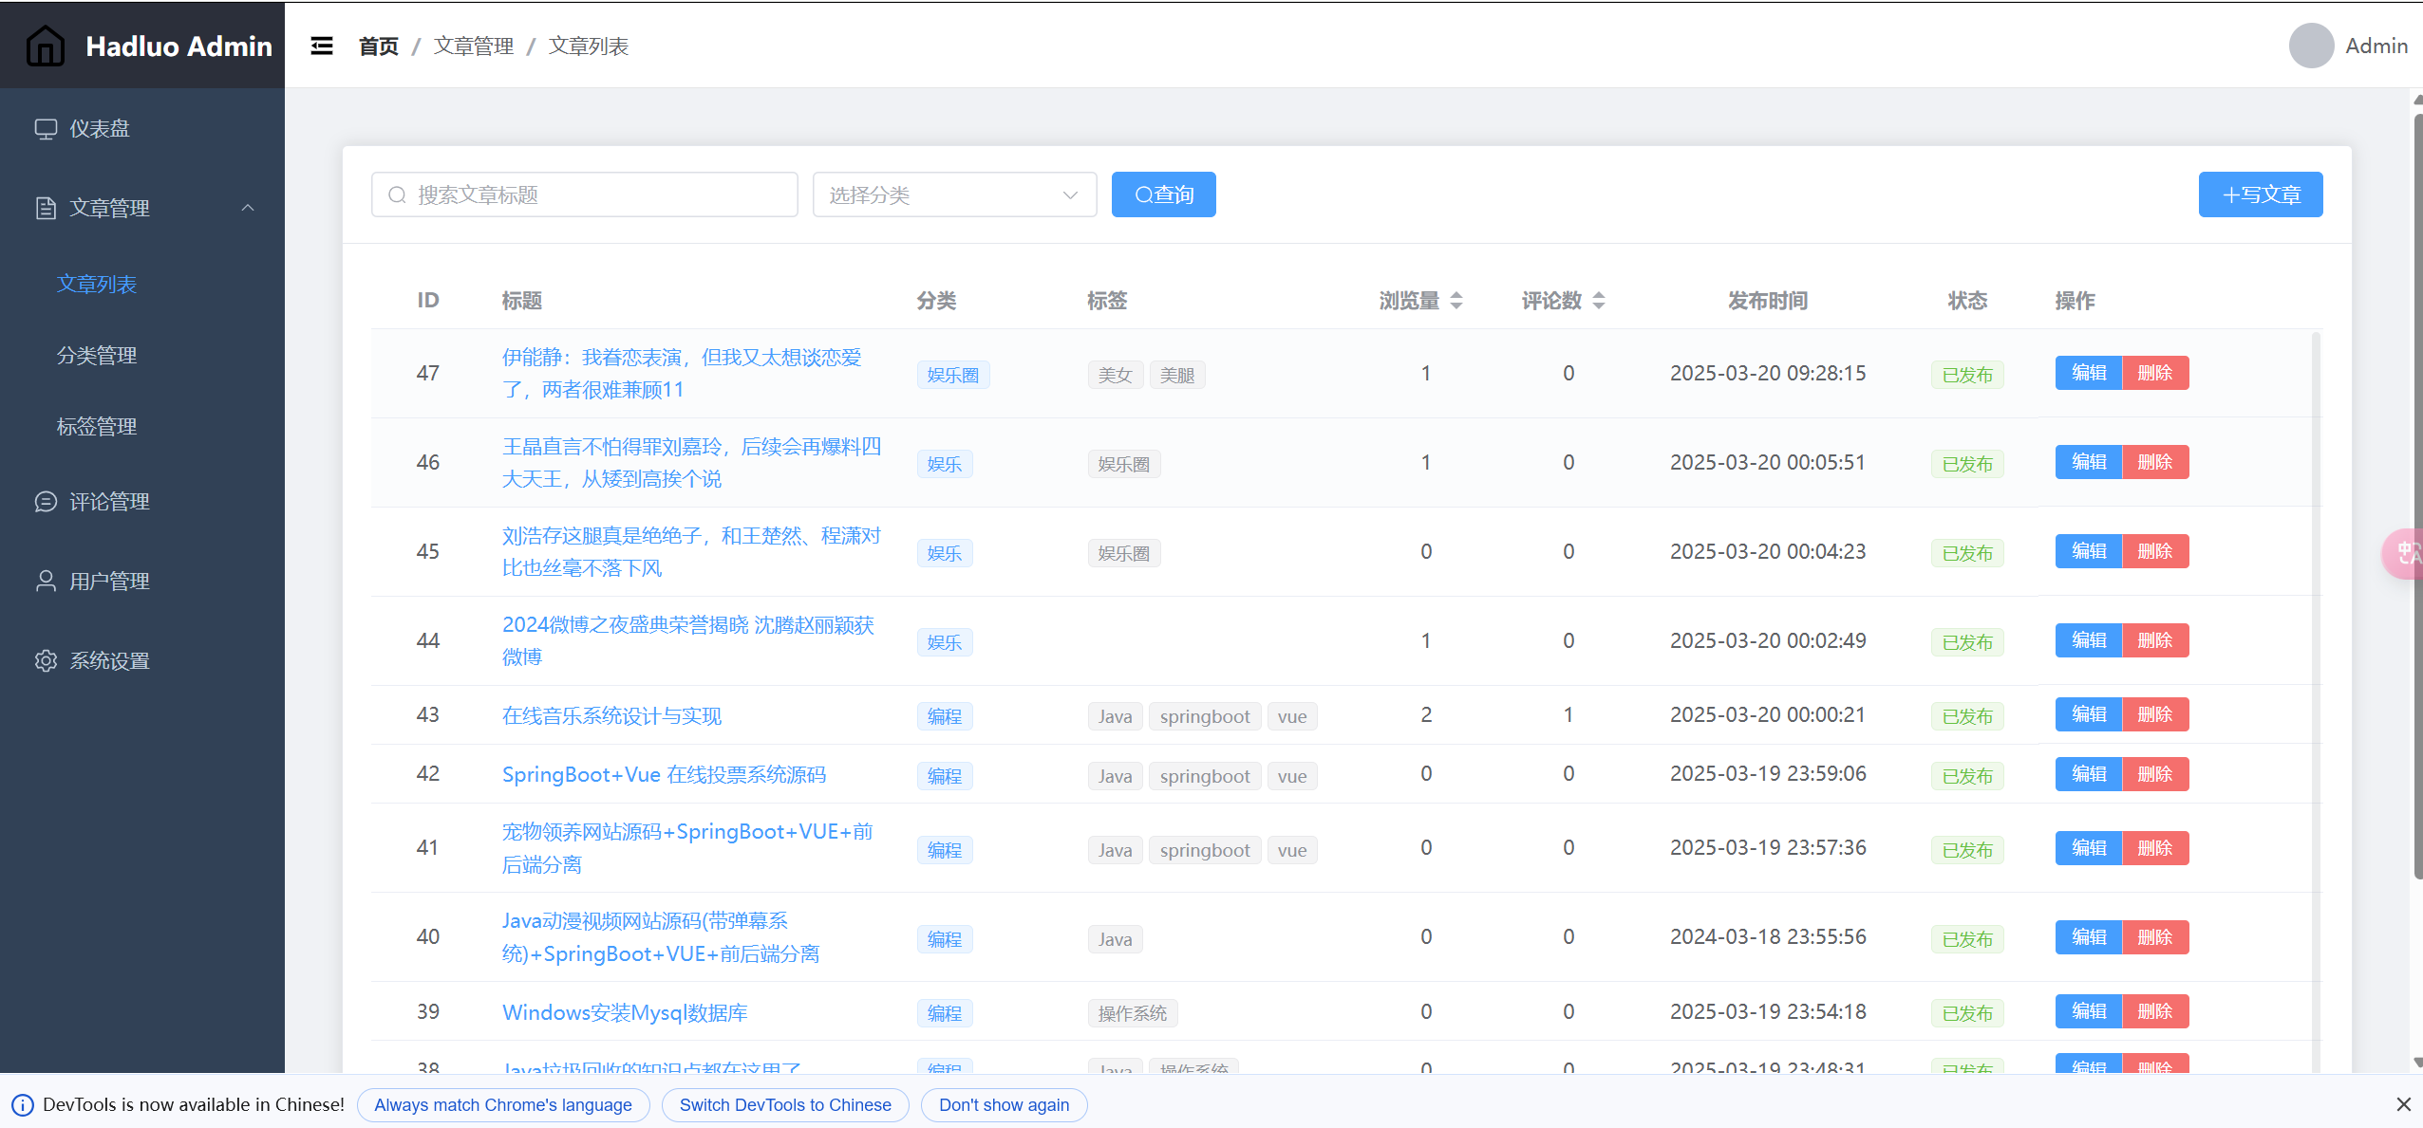
Task: Click the 仪表盘 monitor icon in the sidebar
Action: 45,129
